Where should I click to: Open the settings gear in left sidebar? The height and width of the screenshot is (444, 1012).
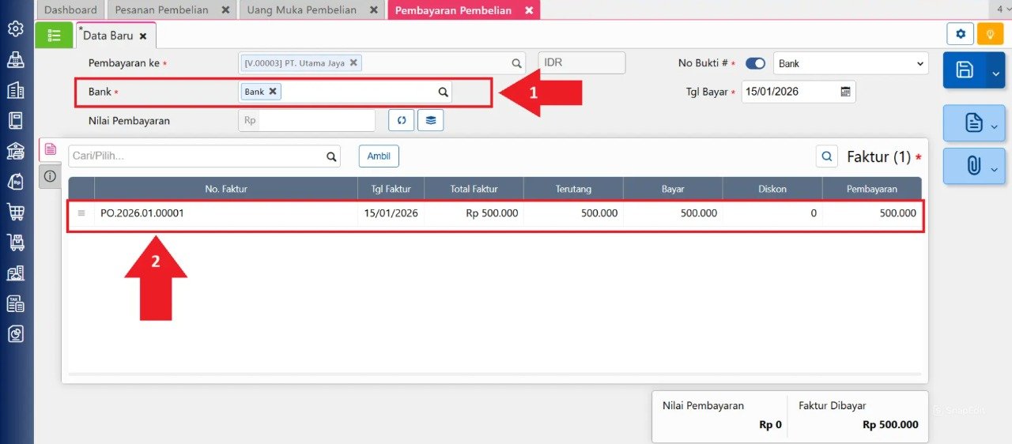[x=15, y=29]
